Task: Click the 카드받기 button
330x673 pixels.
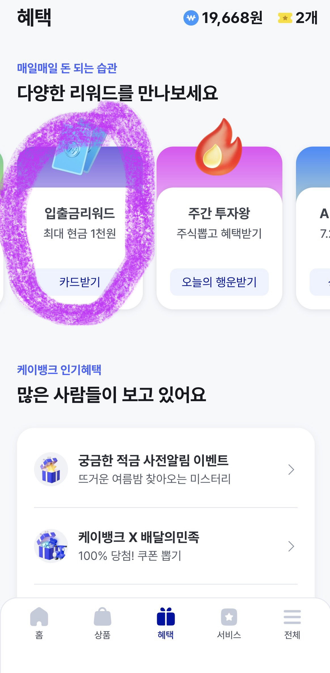Action: (80, 282)
